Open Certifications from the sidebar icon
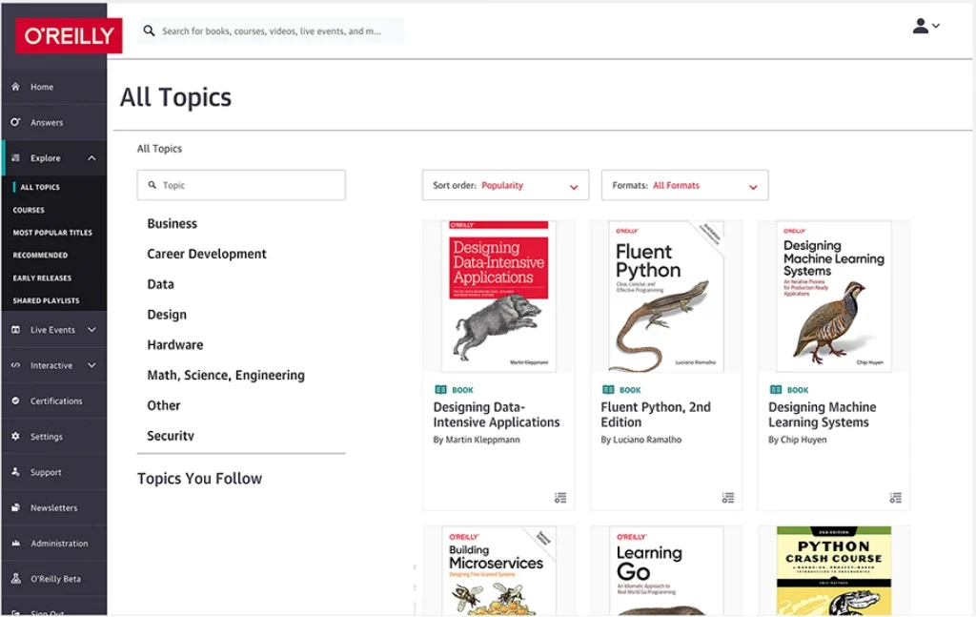The image size is (976, 617). (15, 401)
